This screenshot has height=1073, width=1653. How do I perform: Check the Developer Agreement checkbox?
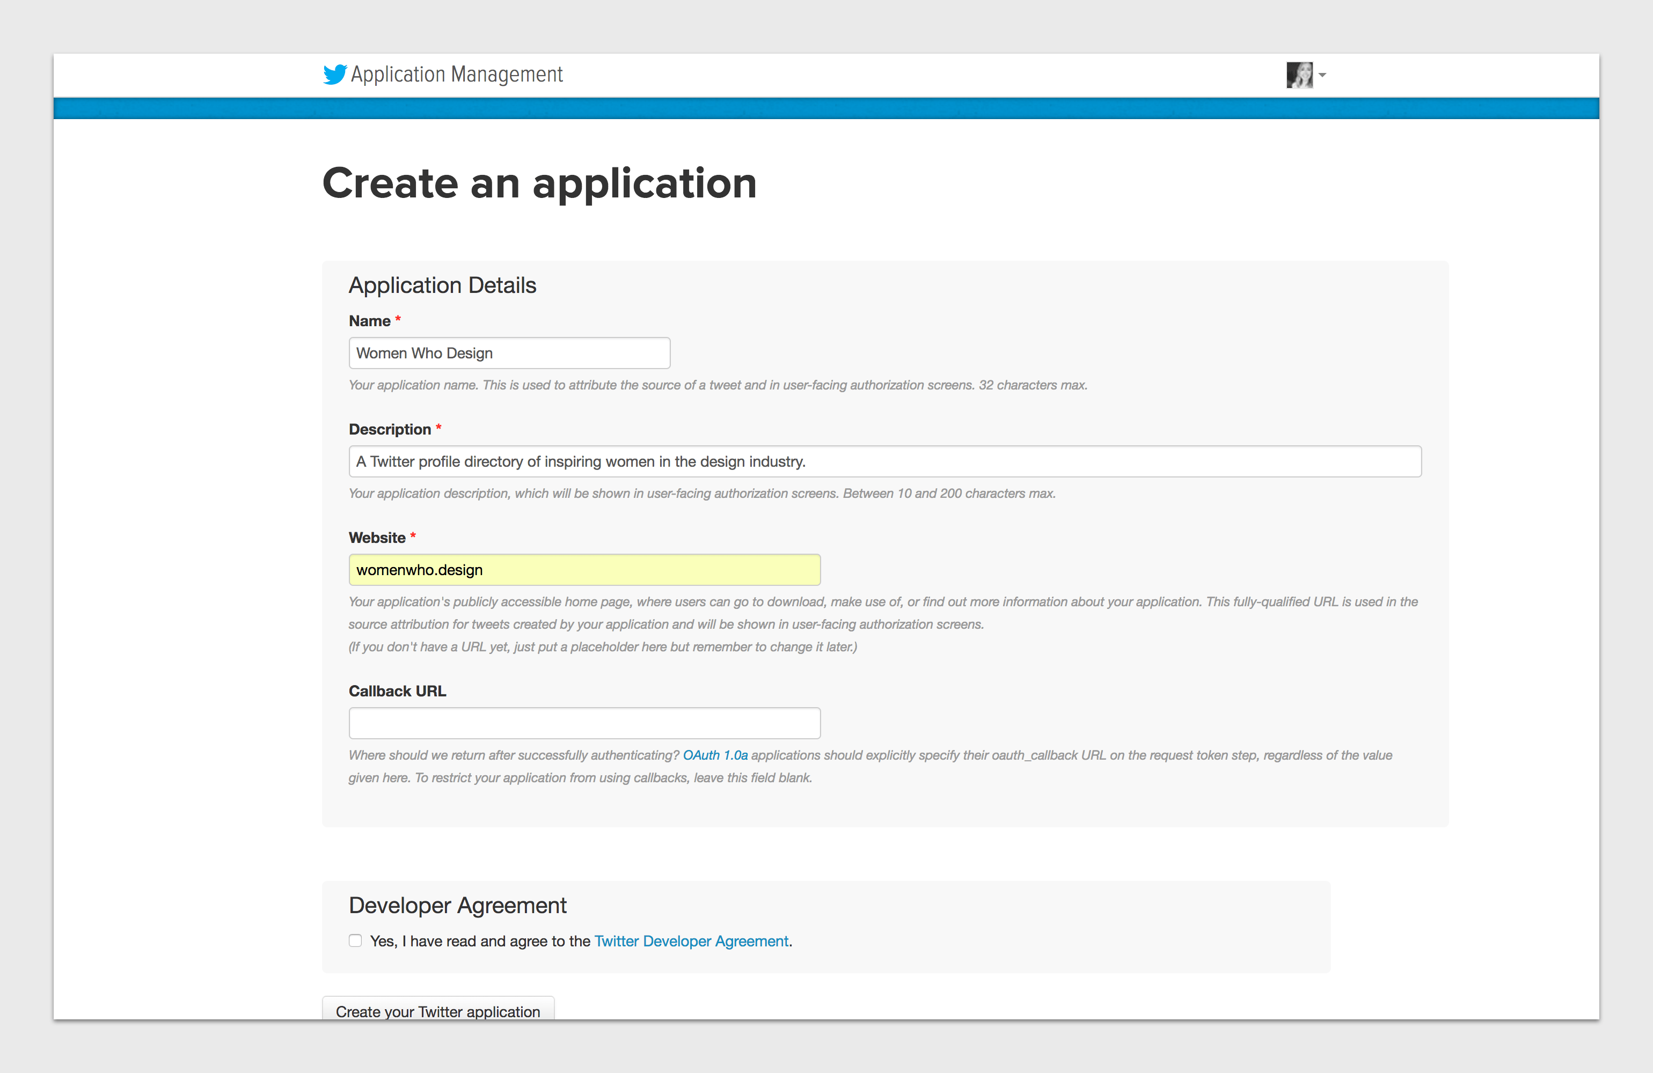(x=356, y=941)
